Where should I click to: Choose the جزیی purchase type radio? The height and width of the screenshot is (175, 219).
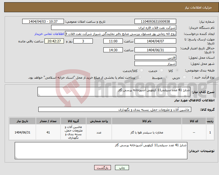(x=184, y=77)
